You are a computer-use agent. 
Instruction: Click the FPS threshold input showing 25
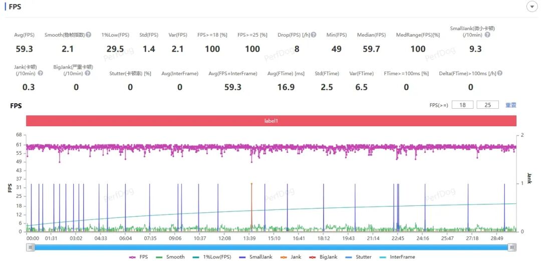tap(487, 105)
